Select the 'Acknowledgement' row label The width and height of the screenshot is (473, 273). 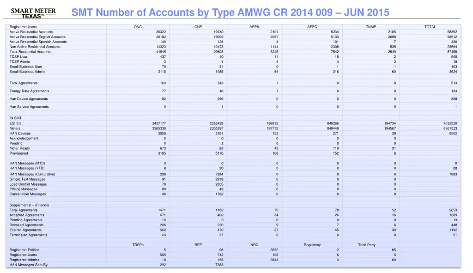click(x=24, y=139)
